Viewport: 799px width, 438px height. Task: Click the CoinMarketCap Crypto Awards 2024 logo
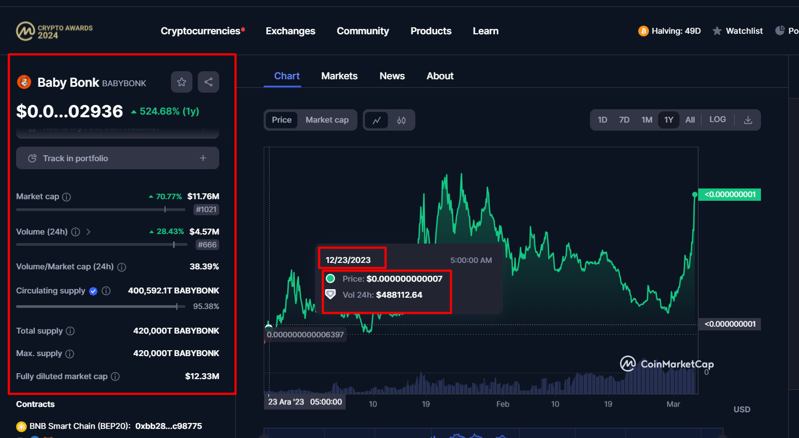pyautogui.click(x=55, y=31)
